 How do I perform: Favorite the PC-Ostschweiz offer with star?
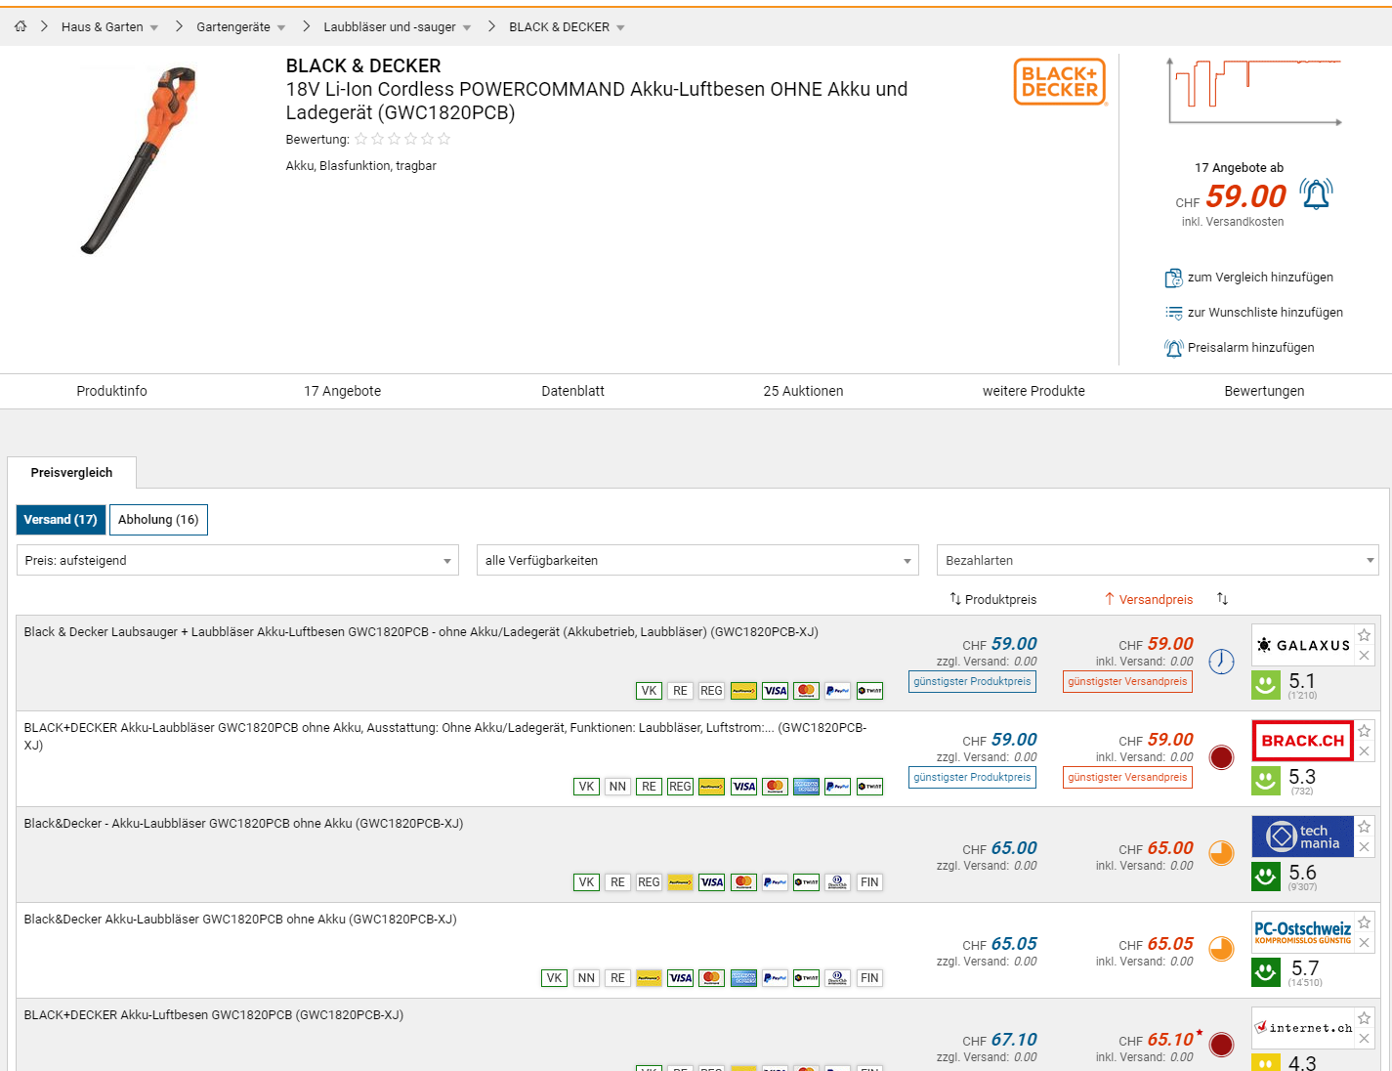(x=1365, y=922)
